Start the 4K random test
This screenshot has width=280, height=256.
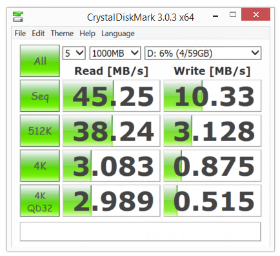(40, 165)
